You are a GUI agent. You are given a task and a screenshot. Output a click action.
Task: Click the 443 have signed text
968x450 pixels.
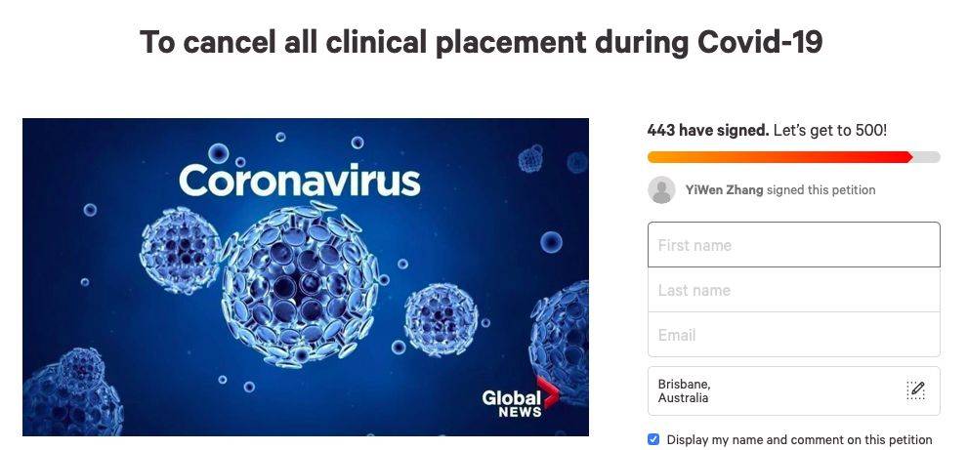[x=707, y=130]
